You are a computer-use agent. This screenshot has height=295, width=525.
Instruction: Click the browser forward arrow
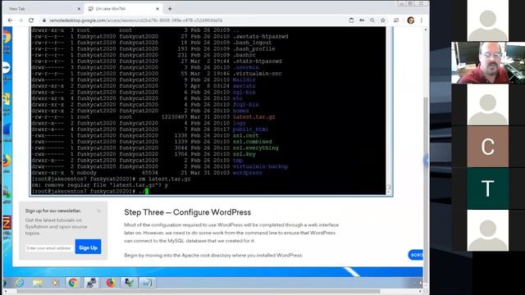21,20
